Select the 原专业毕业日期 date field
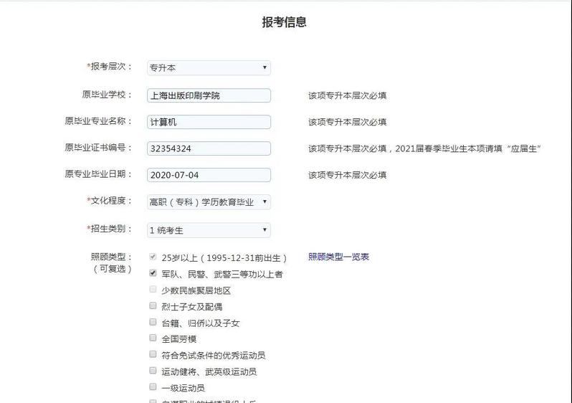 (x=209, y=175)
